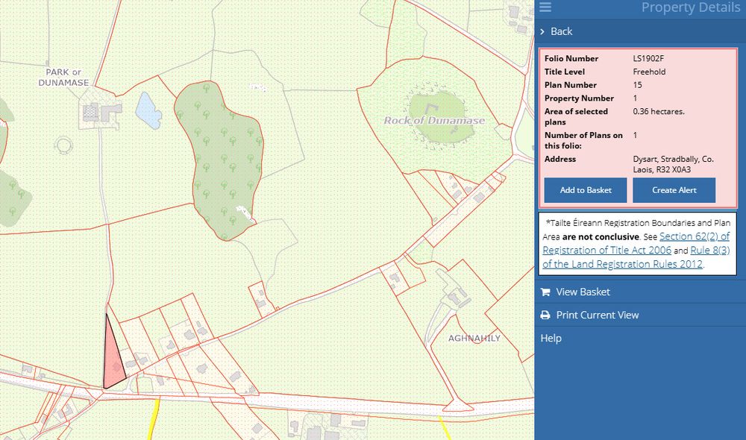
Task: Open Section 62(2) Registration of Title Act link
Action: [694, 237]
